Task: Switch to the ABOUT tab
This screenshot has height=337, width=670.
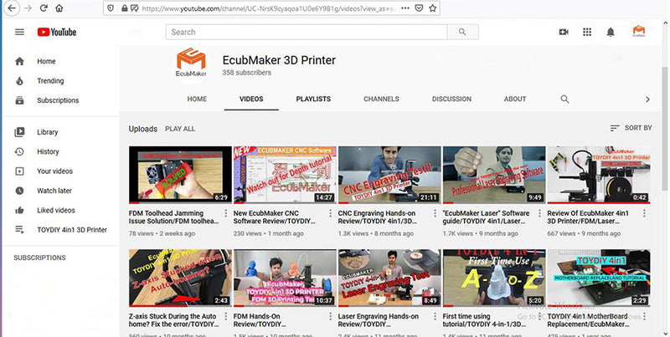Action: coord(515,99)
